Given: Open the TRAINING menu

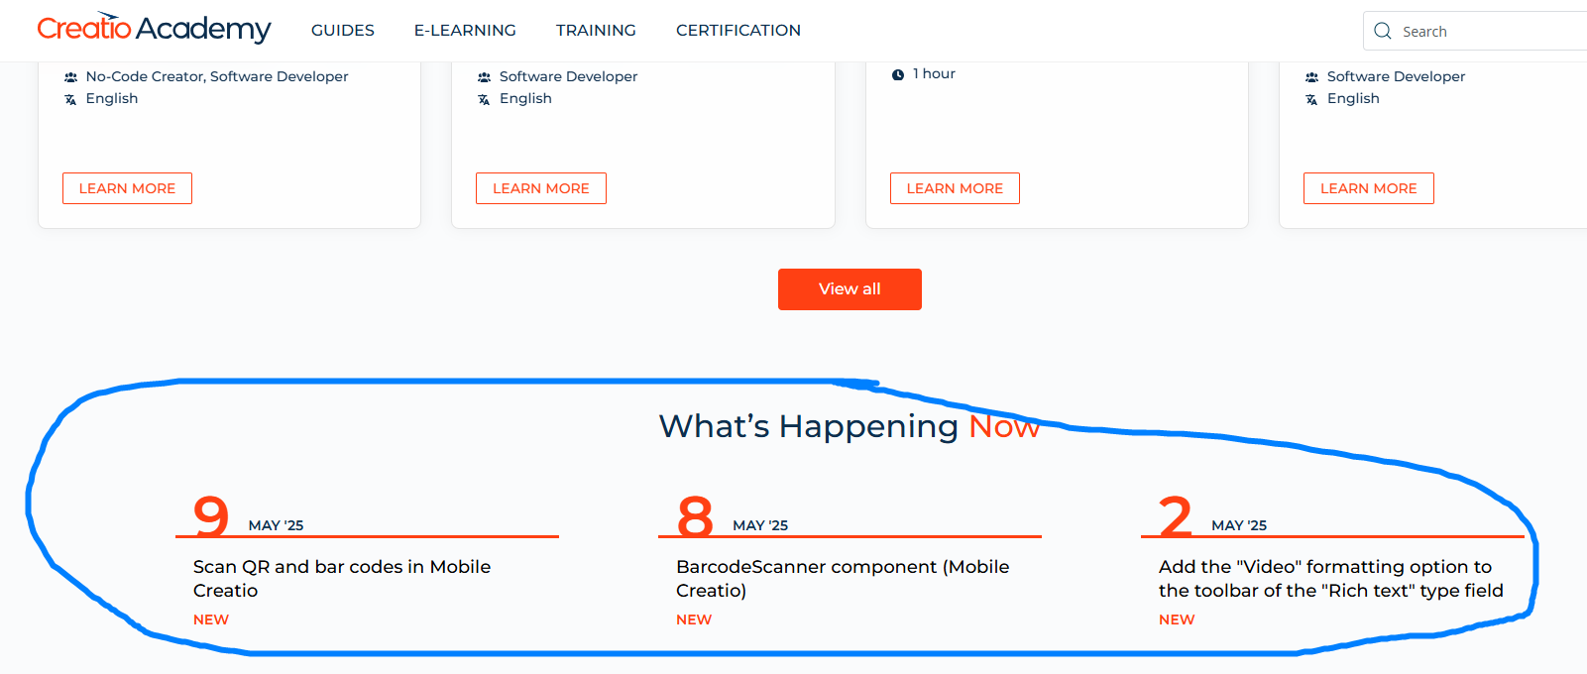Looking at the screenshot, I should (596, 31).
